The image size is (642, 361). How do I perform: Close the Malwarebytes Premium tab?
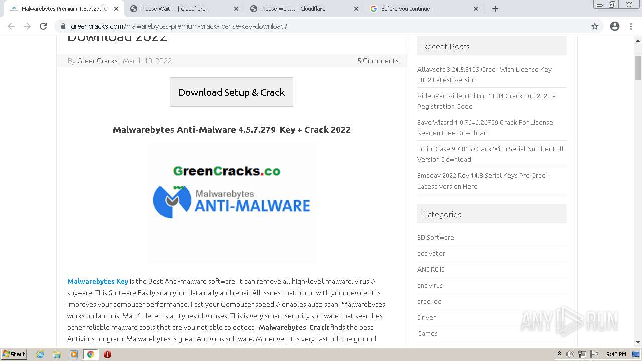[116, 9]
